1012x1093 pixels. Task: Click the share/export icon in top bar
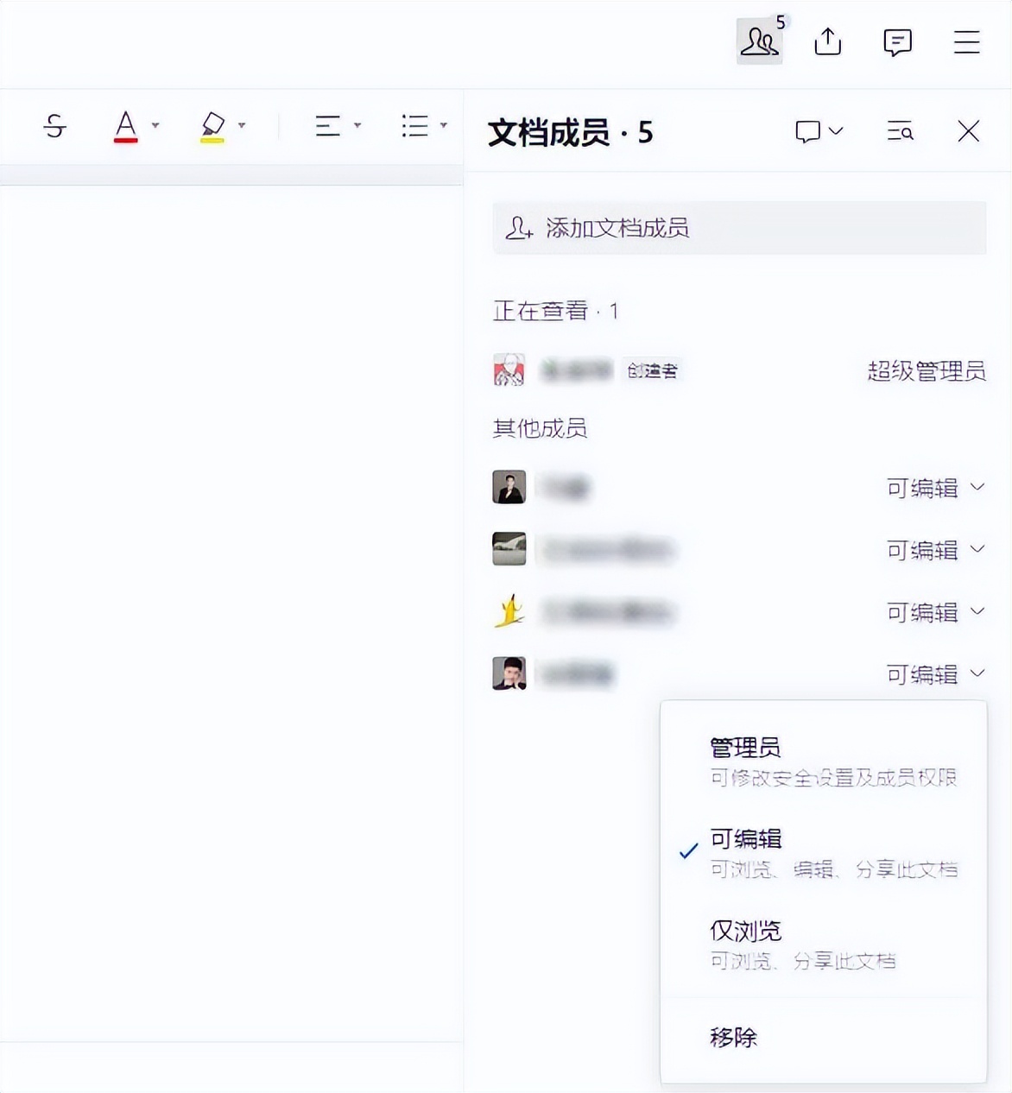coord(828,41)
